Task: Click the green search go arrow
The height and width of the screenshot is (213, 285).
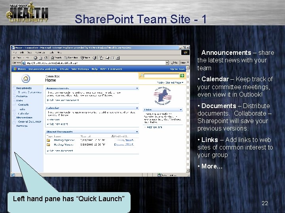Action: [x=182, y=75]
